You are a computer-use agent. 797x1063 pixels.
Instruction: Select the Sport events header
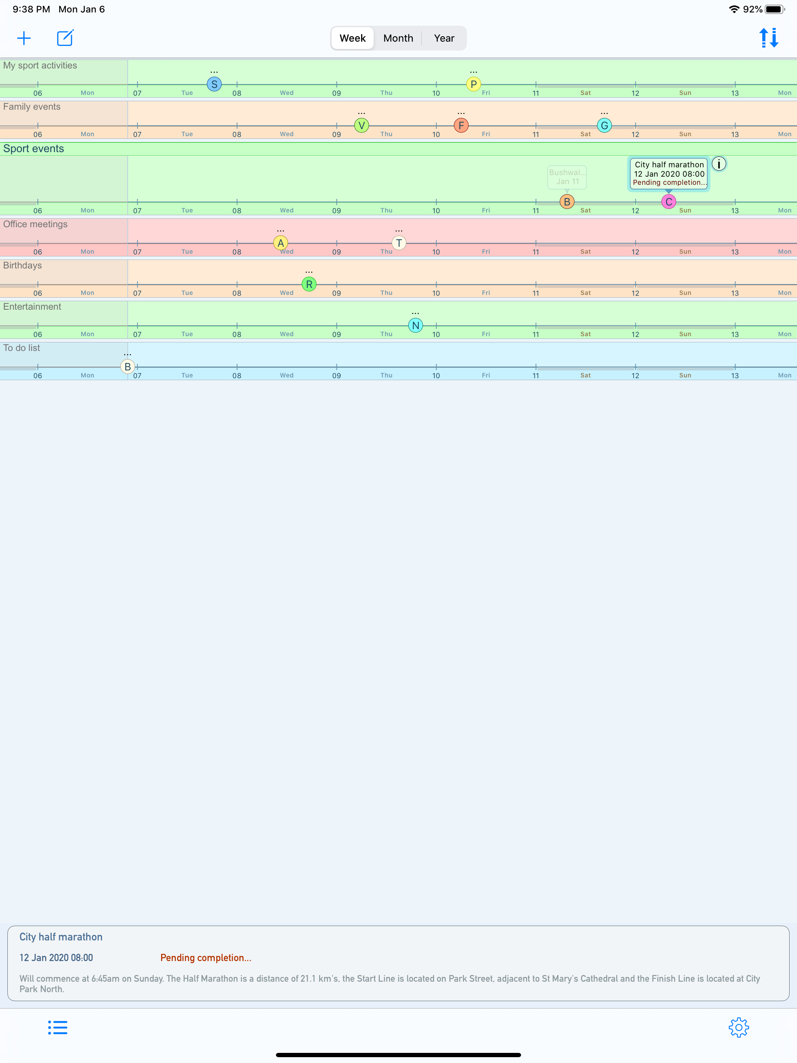pyautogui.click(x=398, y=149)
